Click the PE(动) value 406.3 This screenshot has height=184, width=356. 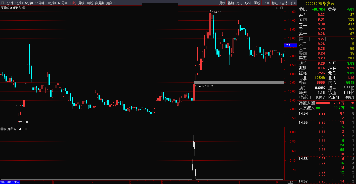350,97
